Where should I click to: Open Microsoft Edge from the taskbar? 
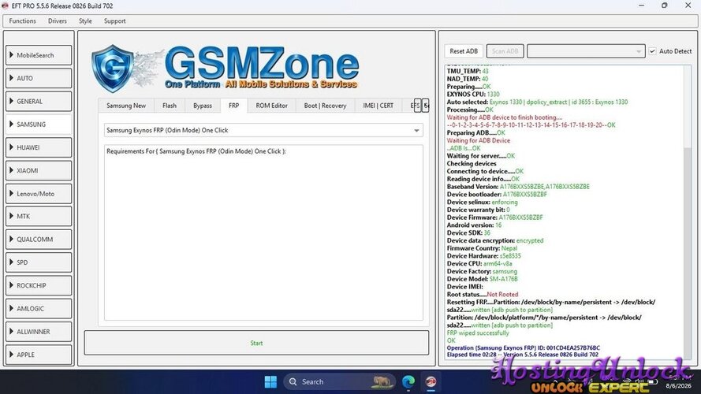(x=408, y=382)
